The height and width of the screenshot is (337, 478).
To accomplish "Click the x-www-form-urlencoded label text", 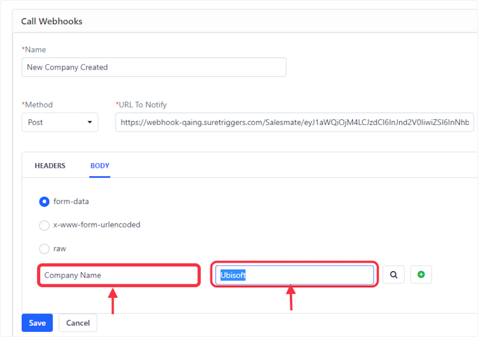I will 97,225.
